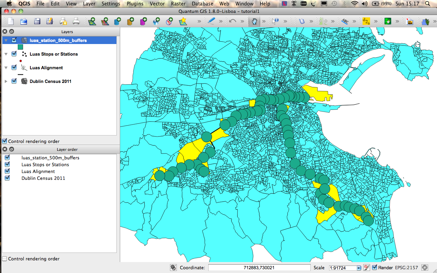Open Composer Manager printer icon
437x273 pixels.
point(76,21)
